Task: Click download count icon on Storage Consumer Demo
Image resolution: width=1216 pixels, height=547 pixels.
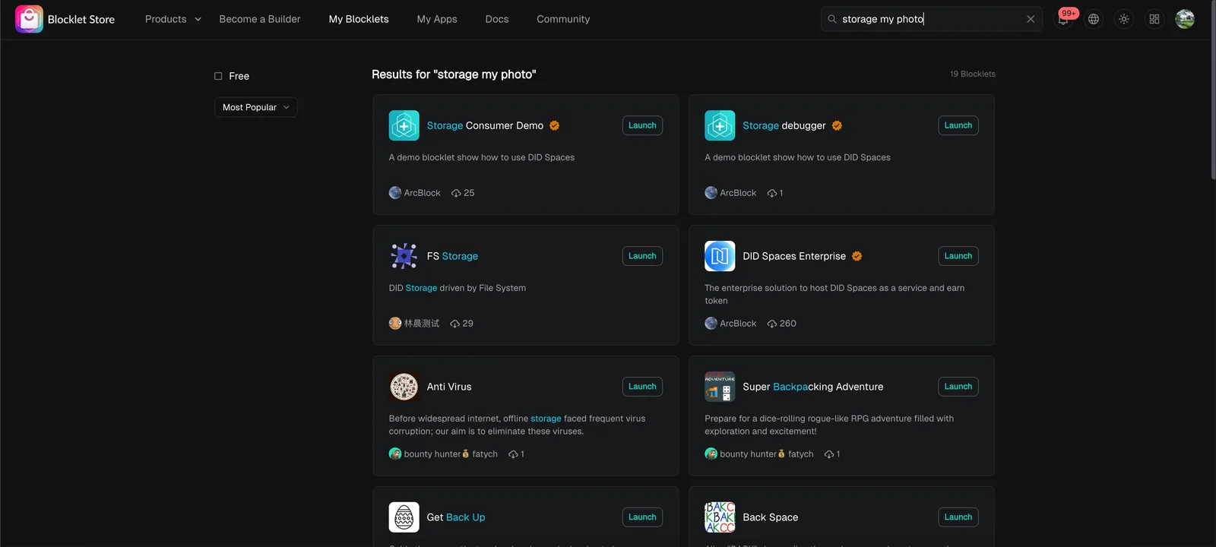Action: [x=456, y=193]
